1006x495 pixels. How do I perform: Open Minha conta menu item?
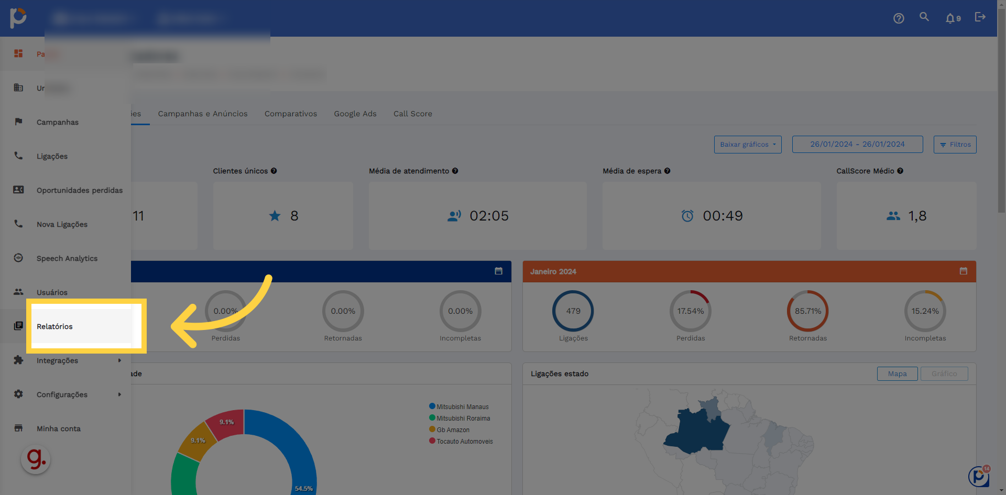(x=59, y=428)
